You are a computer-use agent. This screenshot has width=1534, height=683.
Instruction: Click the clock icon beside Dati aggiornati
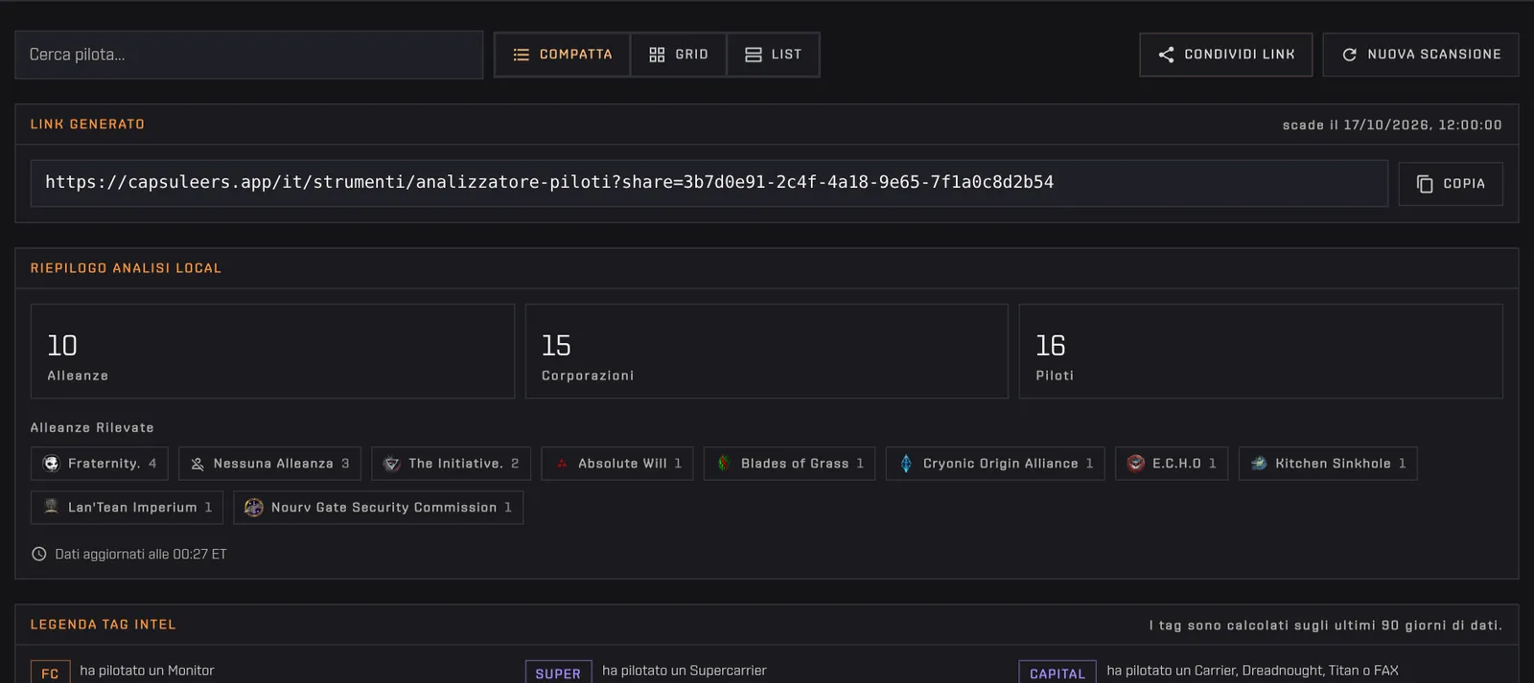coord(39,554)
